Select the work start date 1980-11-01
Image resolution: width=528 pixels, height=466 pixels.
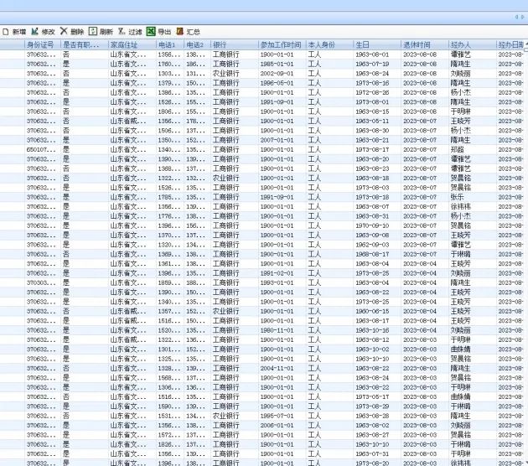(277, 330)
